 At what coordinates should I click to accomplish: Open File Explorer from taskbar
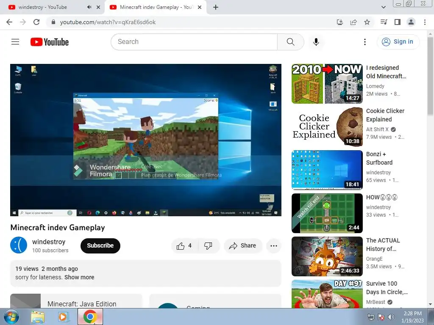click(38, 317)
